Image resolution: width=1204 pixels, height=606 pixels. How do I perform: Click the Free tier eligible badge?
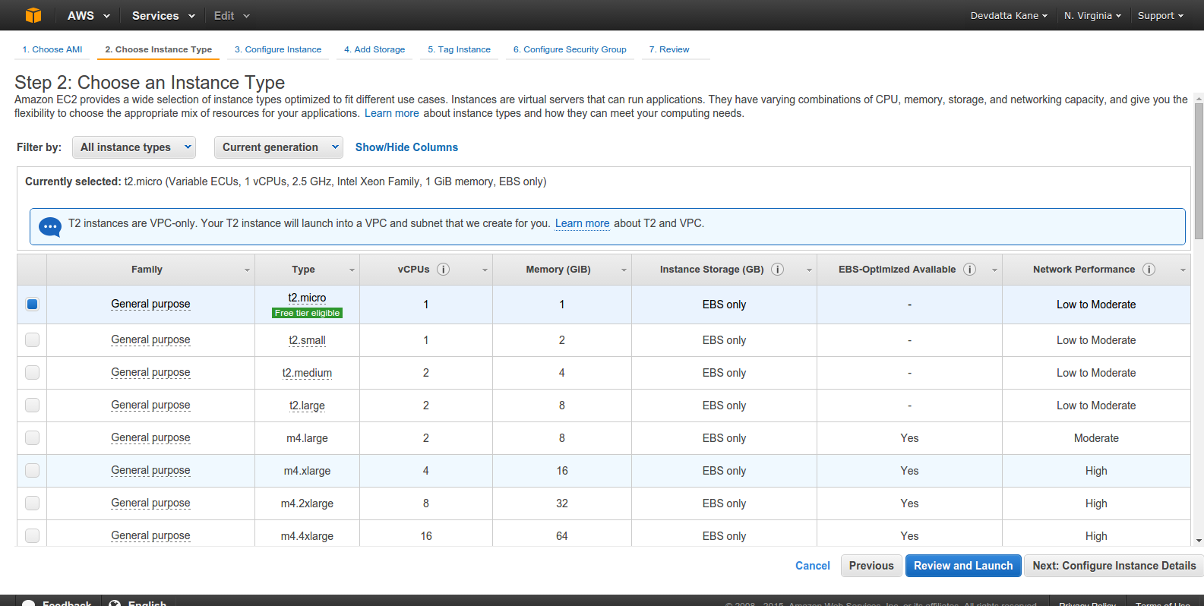[307, 313]
